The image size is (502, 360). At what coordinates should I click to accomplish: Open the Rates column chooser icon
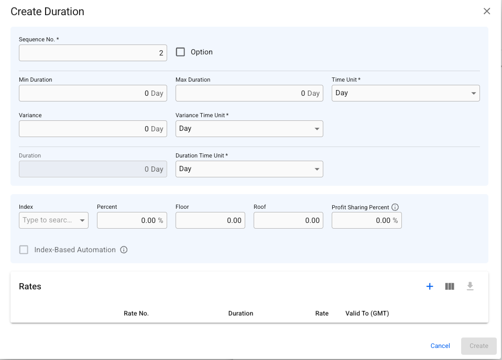[x=450, y=286]
